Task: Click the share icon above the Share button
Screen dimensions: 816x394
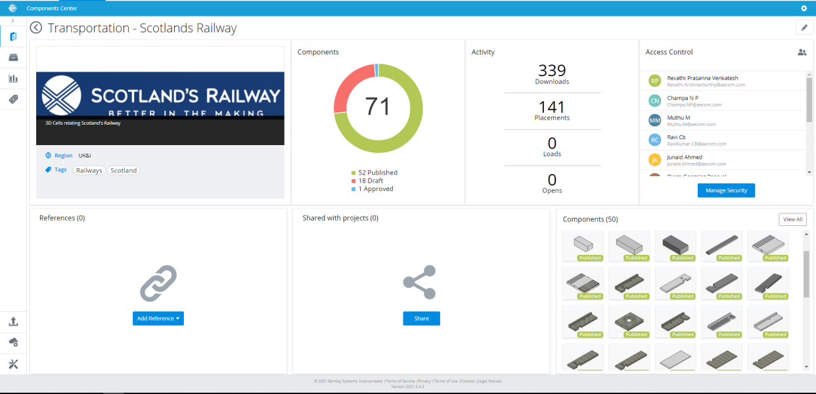Action: [x=420, y=282]
